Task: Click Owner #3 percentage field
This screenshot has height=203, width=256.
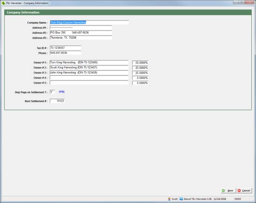Action: [x=141, y=73]
